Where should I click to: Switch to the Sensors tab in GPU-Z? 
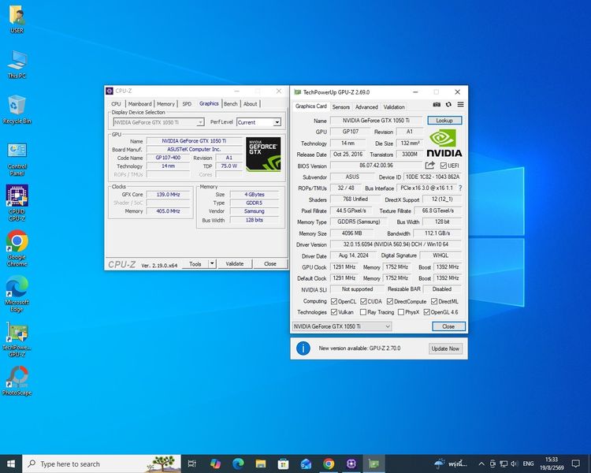click(341, 107)
